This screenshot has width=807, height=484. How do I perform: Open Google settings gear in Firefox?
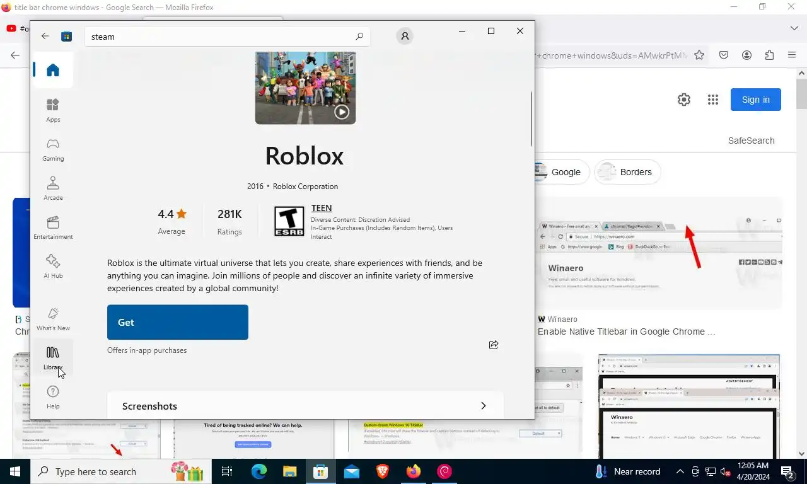click(684, 100)
